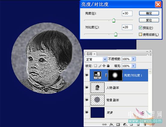166x127 pixels.
Task: Hide the 亮度/对比度 1 layer
Action: 87,75
